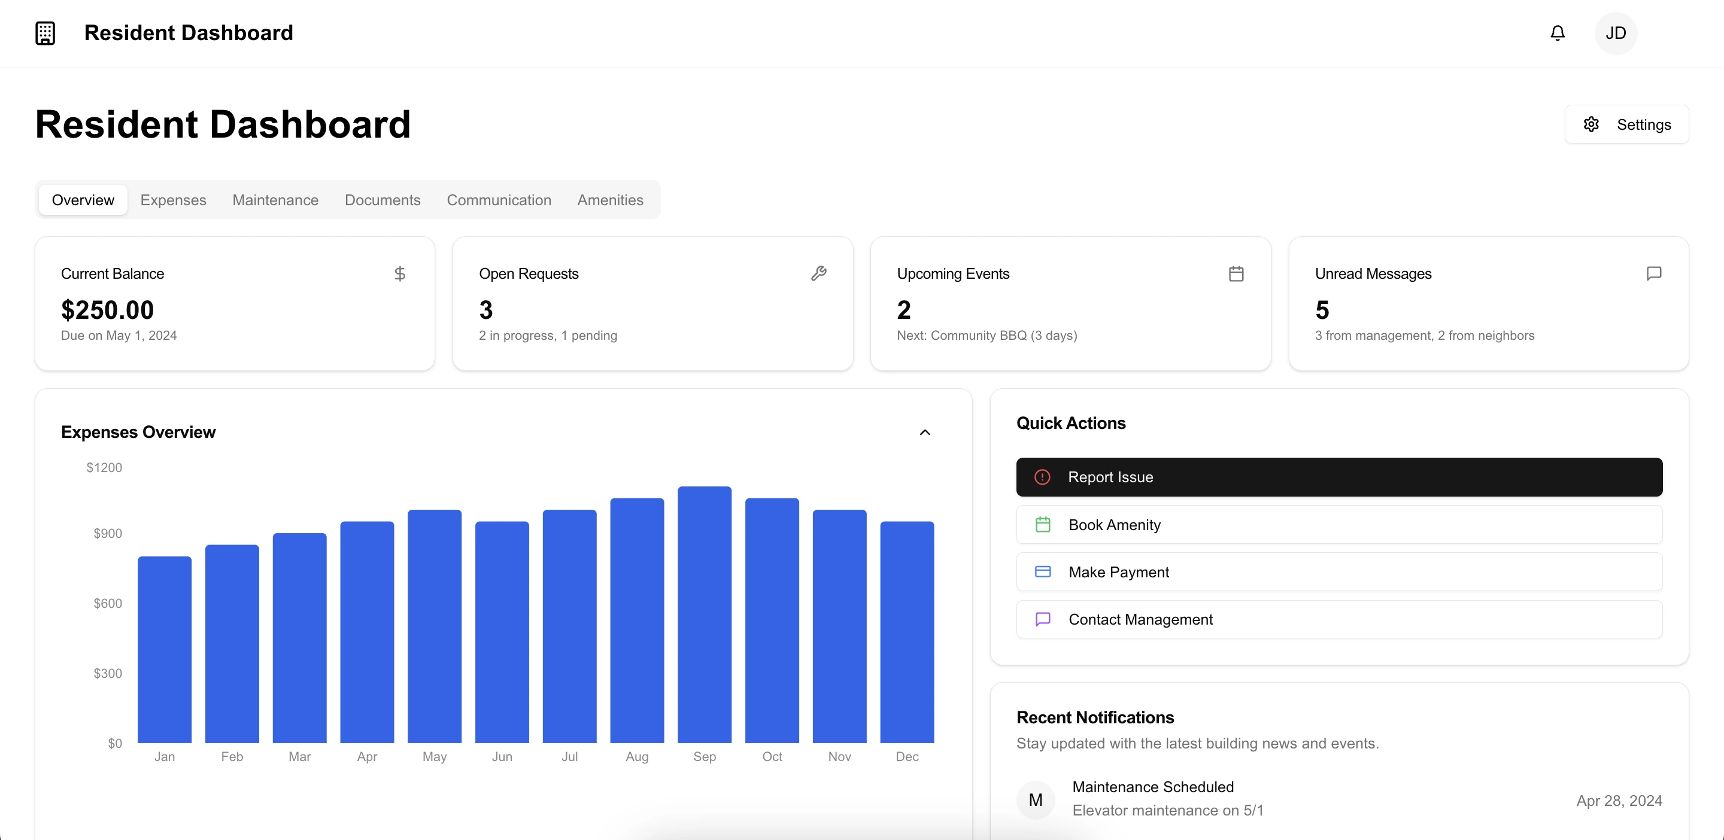Click the credit card icon beside Make Payment

[1043, 572]
